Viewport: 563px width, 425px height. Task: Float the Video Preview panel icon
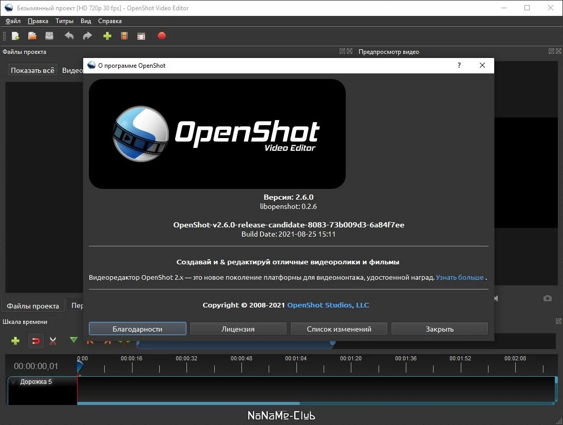(x=551, y=51)
